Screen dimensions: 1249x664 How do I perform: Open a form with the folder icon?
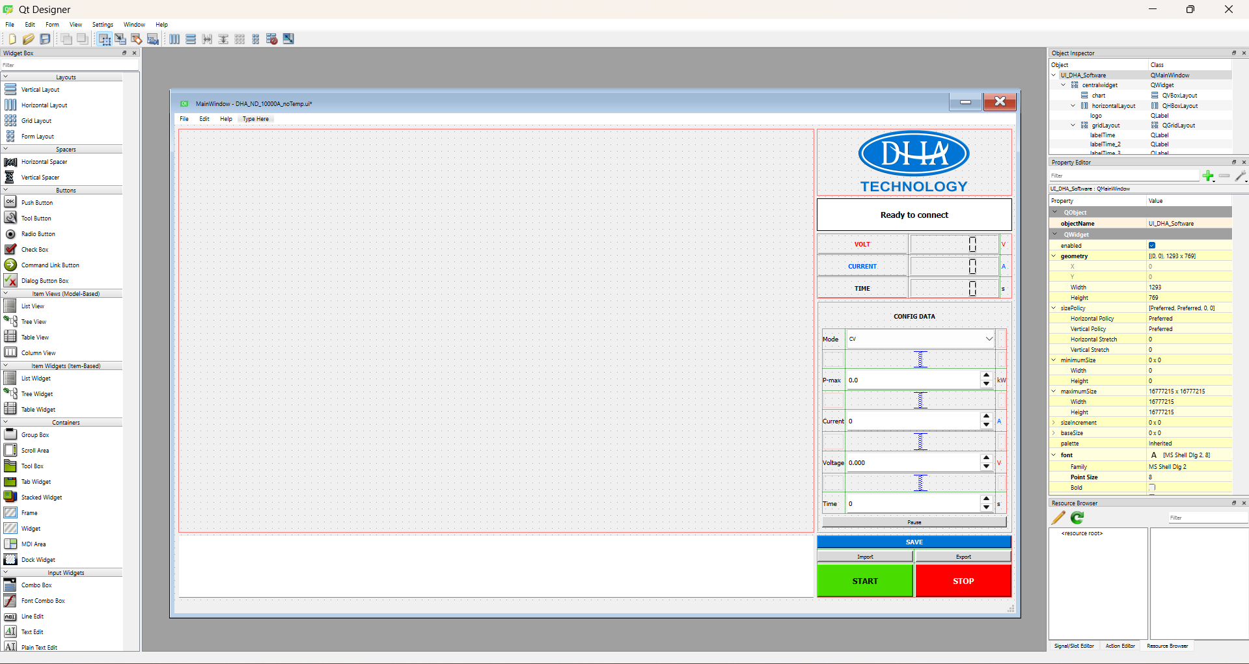click(x=28, y=39)
